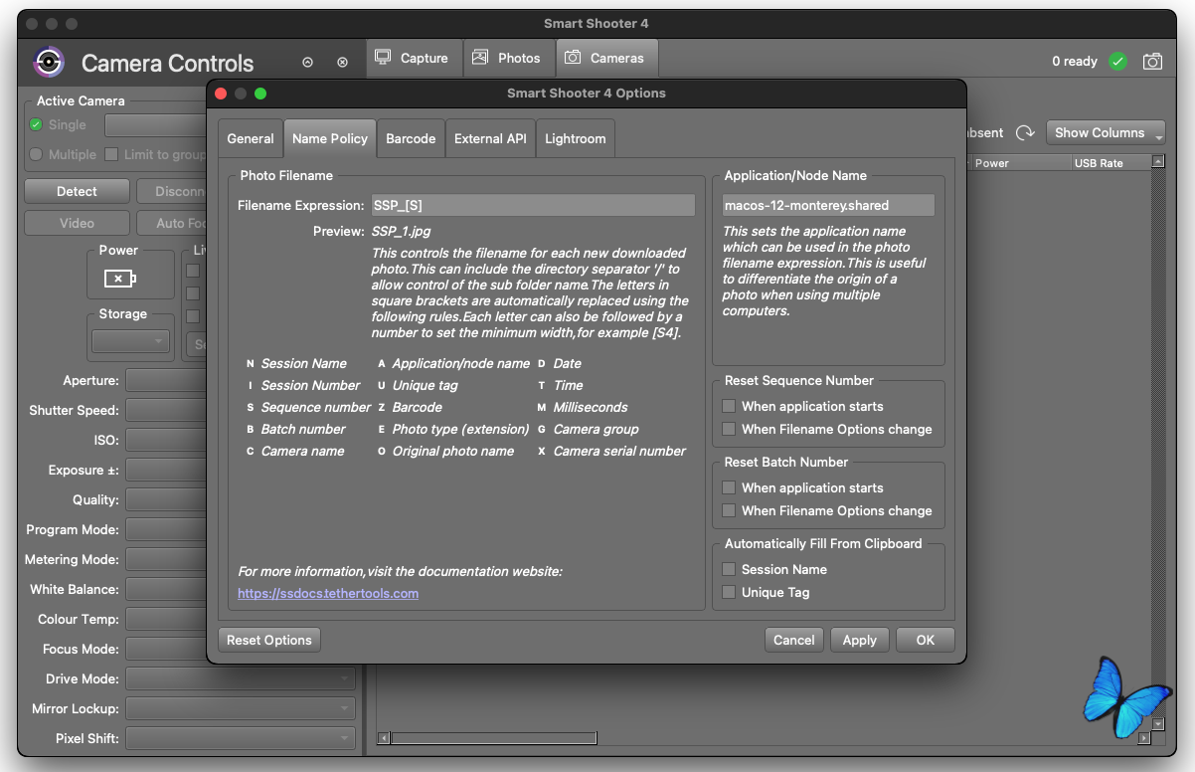This screenshot has width=1195, height=772.
Task: Click the 0 ready status text
Action: tap(1075, 62)
